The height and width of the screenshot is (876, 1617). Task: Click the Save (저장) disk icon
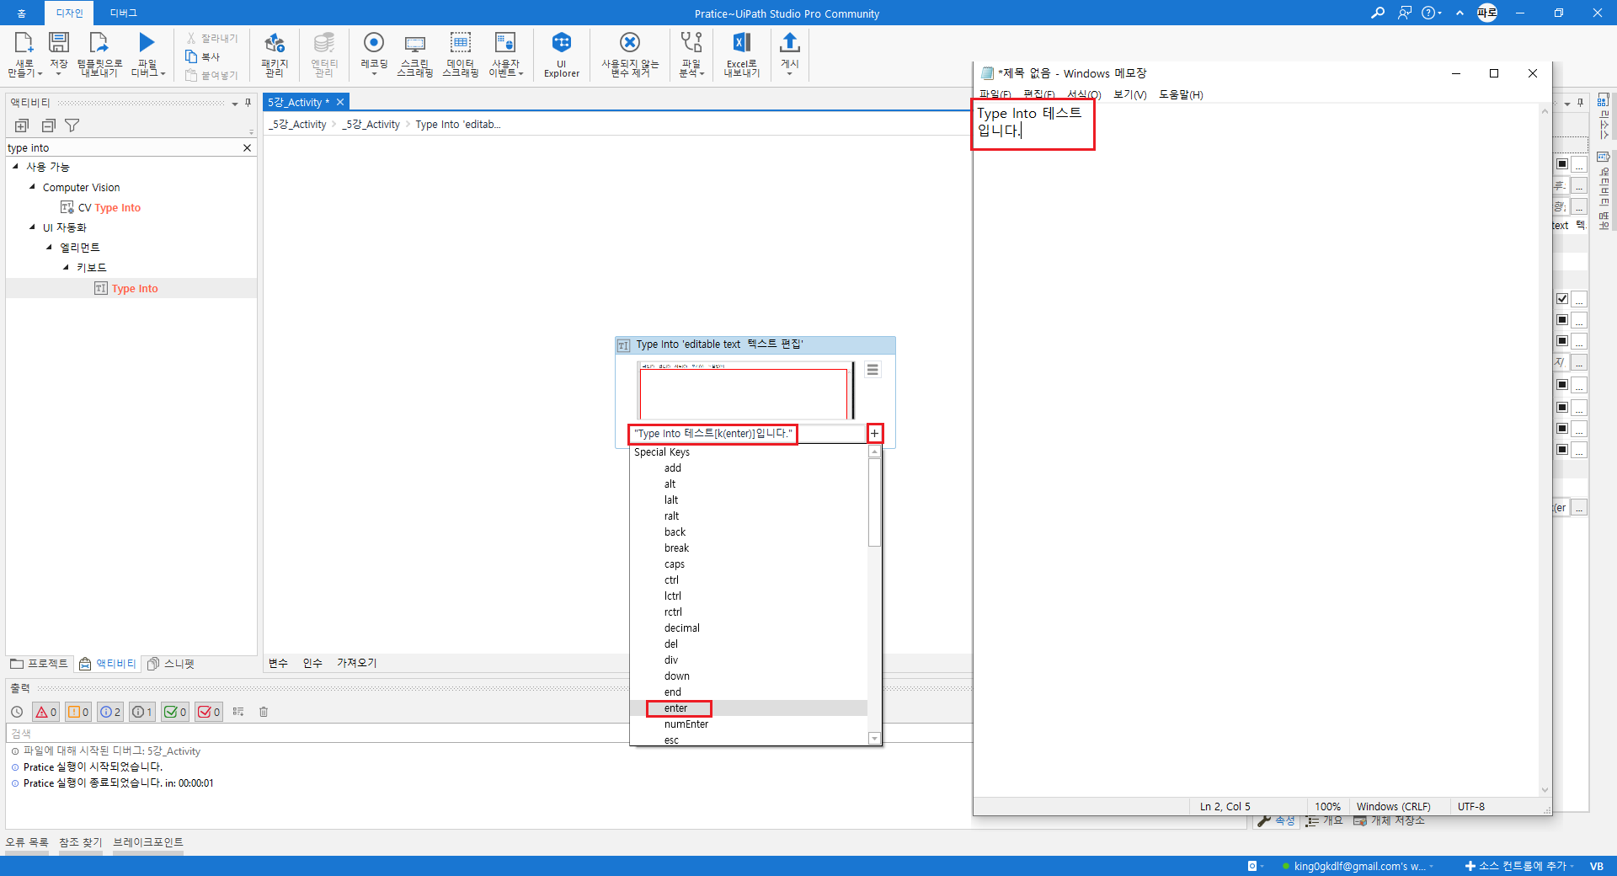pyautogui.click(x=59, y=42)
